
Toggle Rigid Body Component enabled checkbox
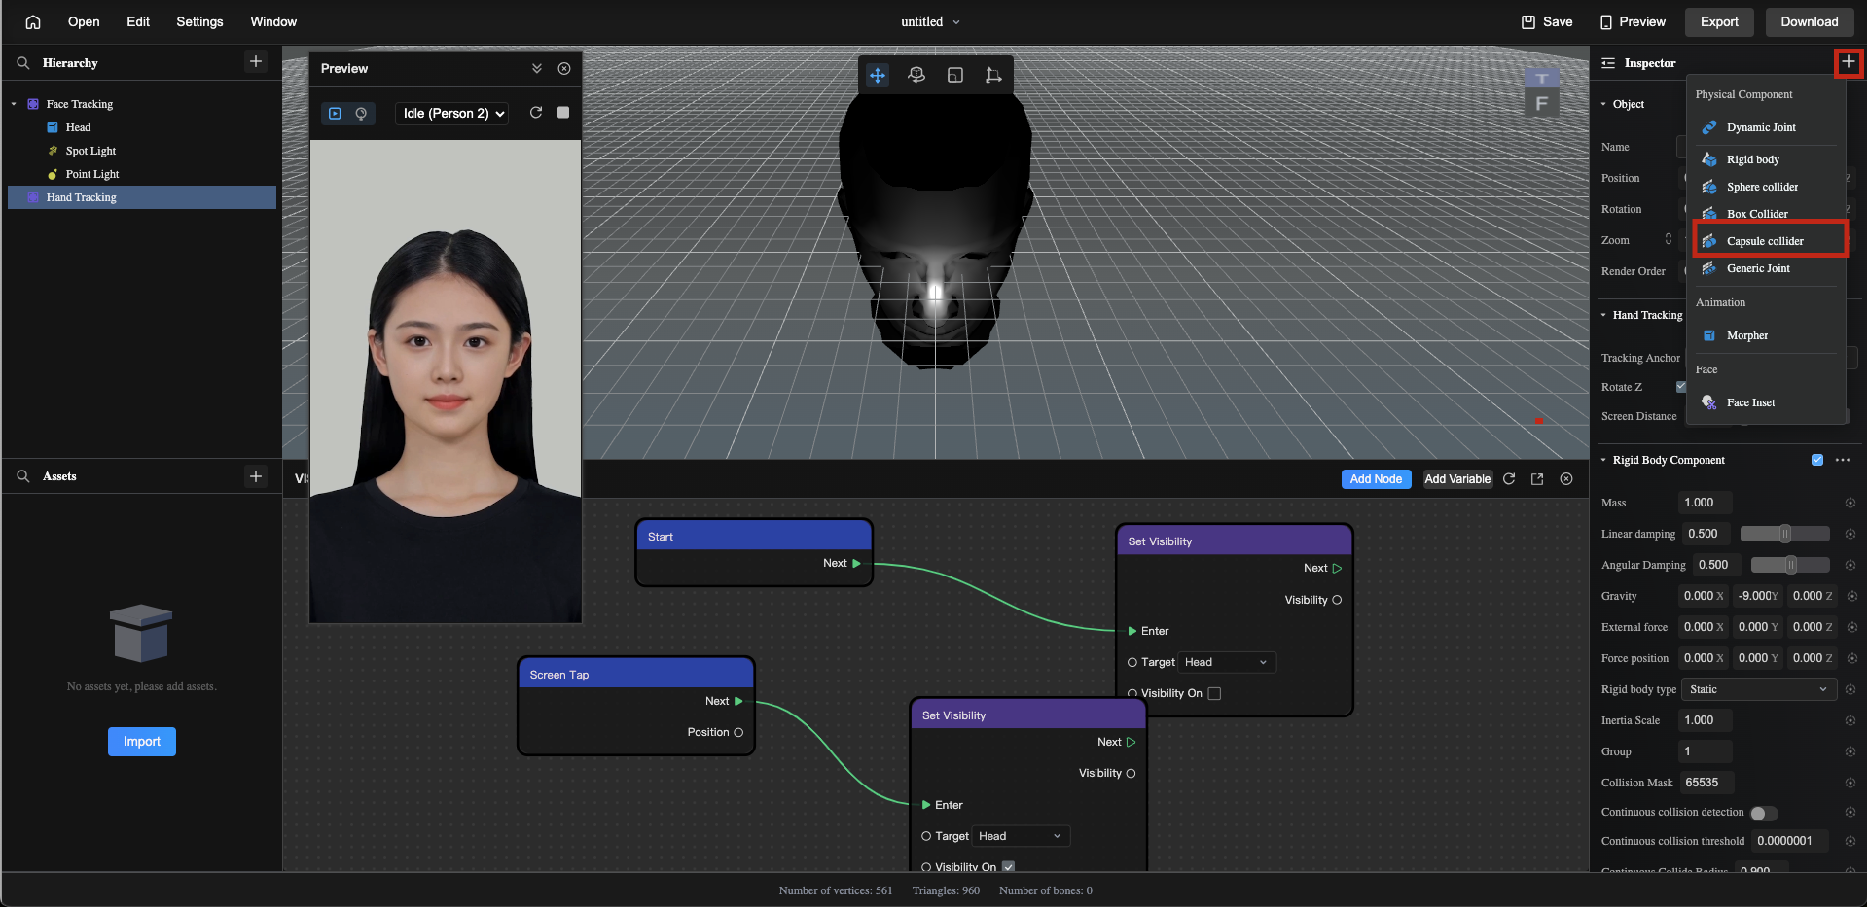[1817, 460]
